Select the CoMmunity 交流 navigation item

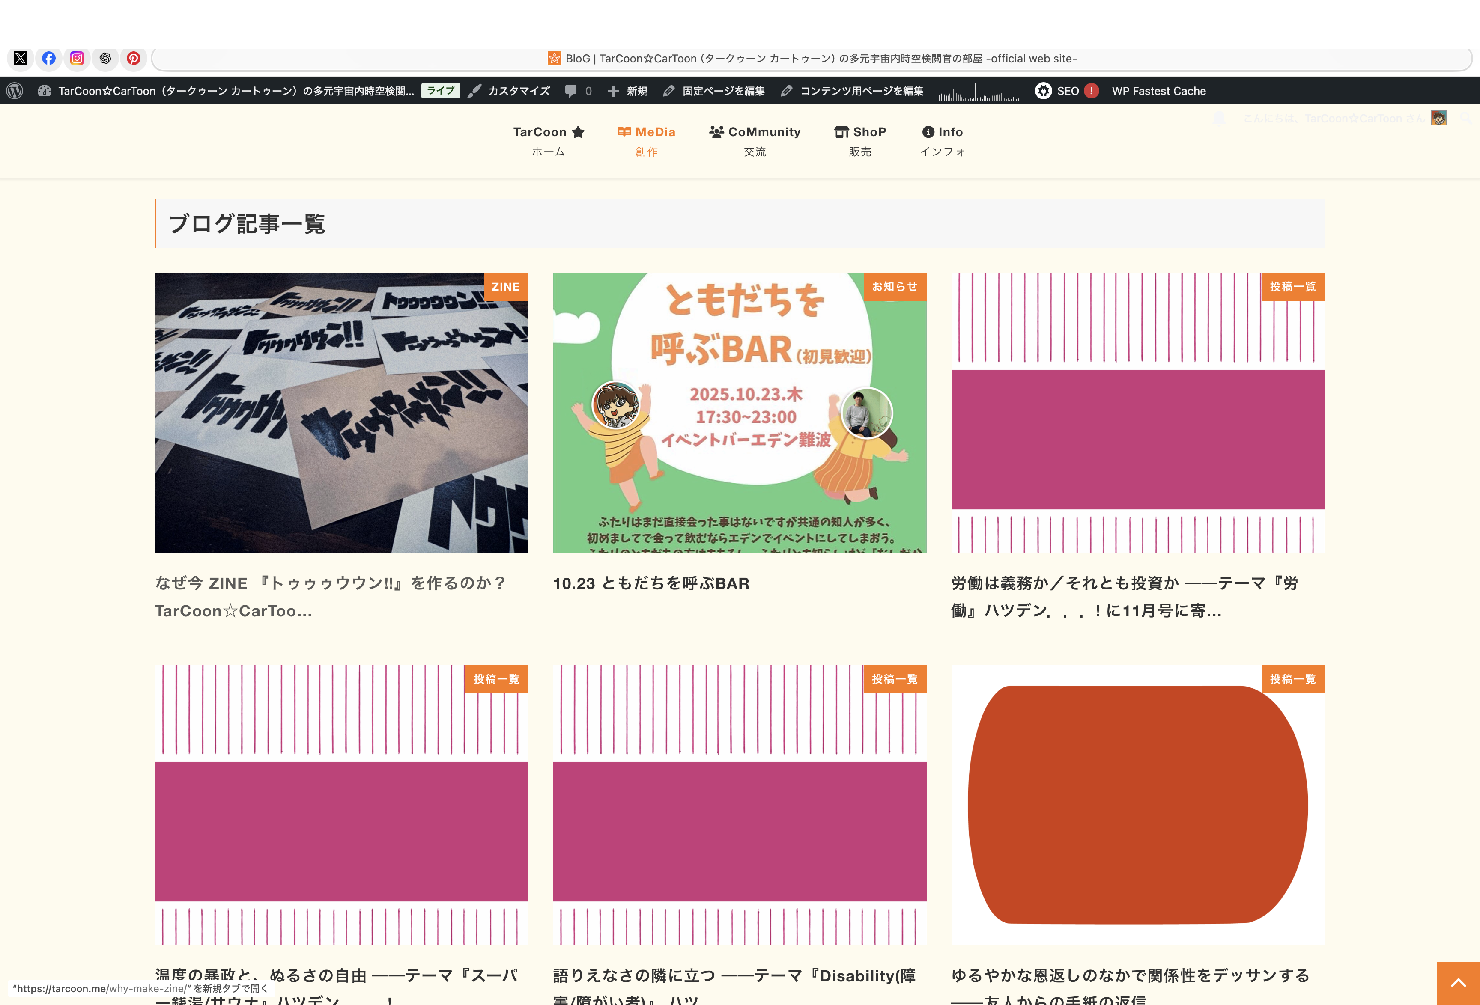755,141
